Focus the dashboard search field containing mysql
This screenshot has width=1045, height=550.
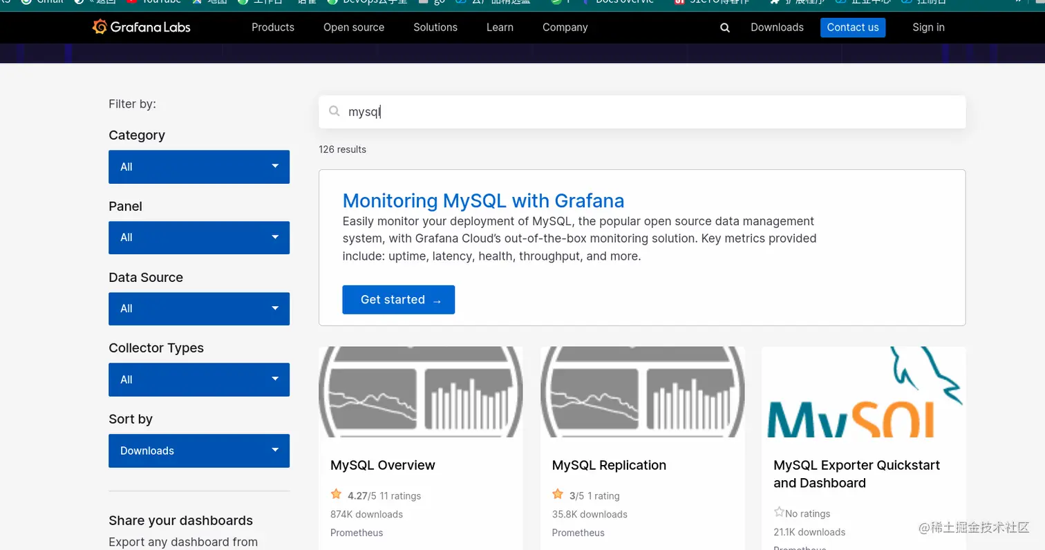[642, 112]
